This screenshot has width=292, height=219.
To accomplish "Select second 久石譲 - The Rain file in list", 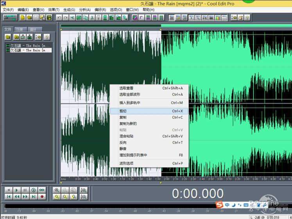I will pyautogui.click(x=30, y=50).
